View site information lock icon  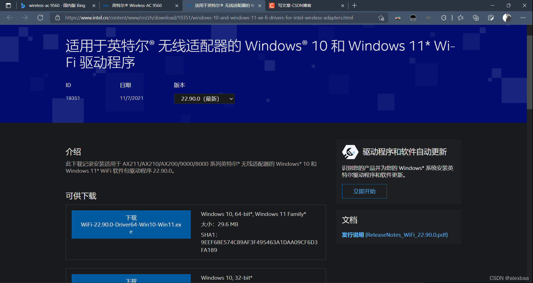57,18
